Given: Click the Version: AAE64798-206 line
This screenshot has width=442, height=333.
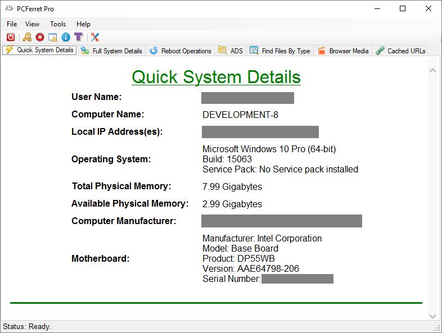Looking at the screenshot, I should tap(251, 268).
